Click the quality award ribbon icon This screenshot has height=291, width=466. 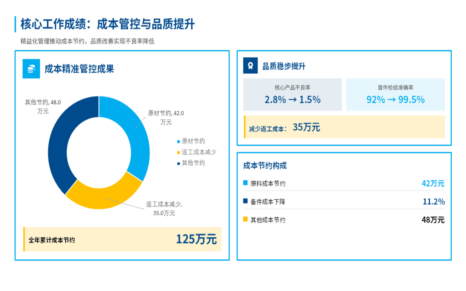pos(250,66)
